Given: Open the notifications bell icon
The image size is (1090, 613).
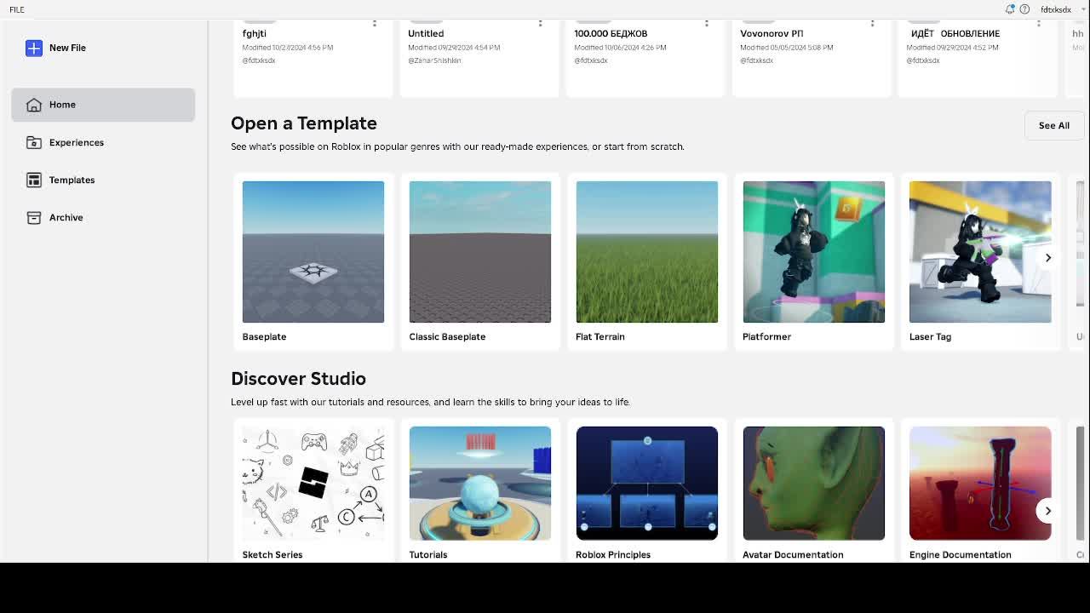Looking at the screenshot, I should (1010, 9).
